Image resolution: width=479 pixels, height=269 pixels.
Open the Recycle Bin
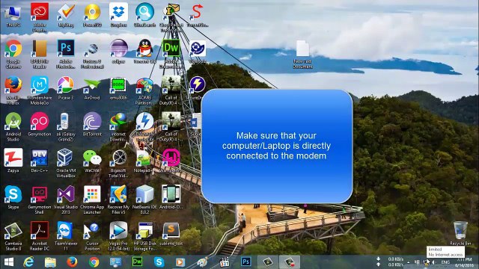pyautogui.click(x=460, y=233)
